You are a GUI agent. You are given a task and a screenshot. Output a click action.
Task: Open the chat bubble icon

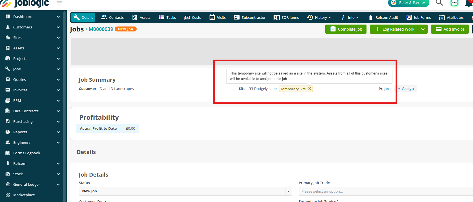[x=454, y=3]
